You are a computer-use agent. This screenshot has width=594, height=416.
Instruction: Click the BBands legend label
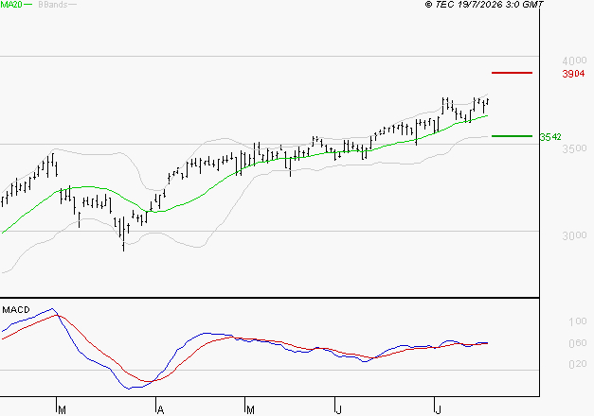tap(53, 5)
